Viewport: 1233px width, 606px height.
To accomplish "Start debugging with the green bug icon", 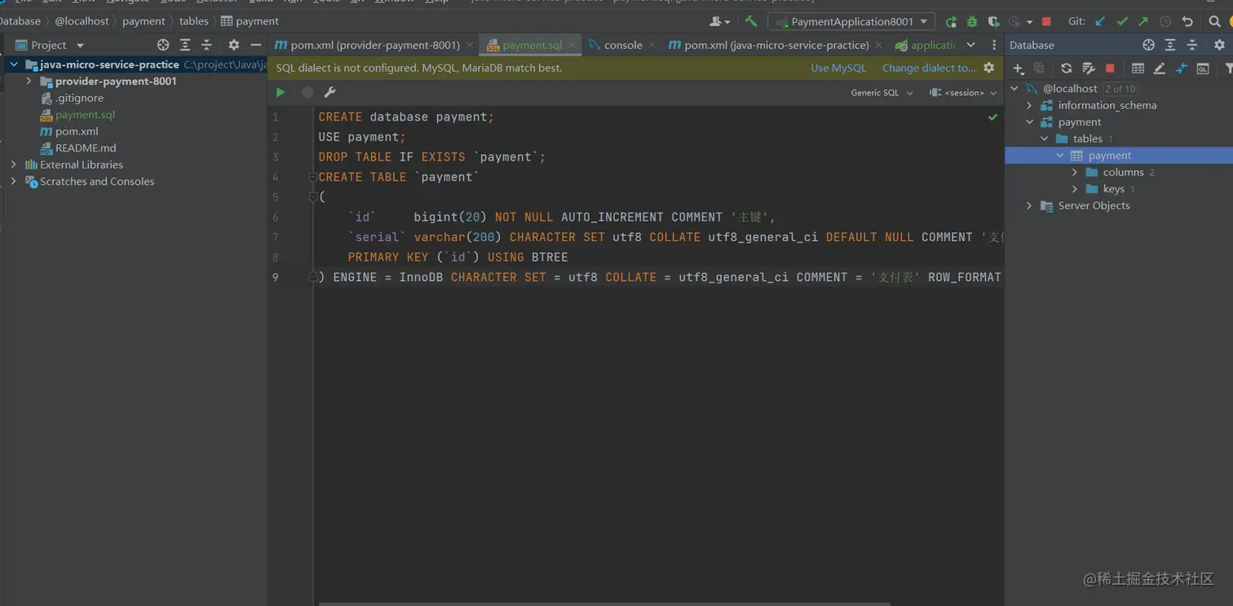I will coord(972,22).
